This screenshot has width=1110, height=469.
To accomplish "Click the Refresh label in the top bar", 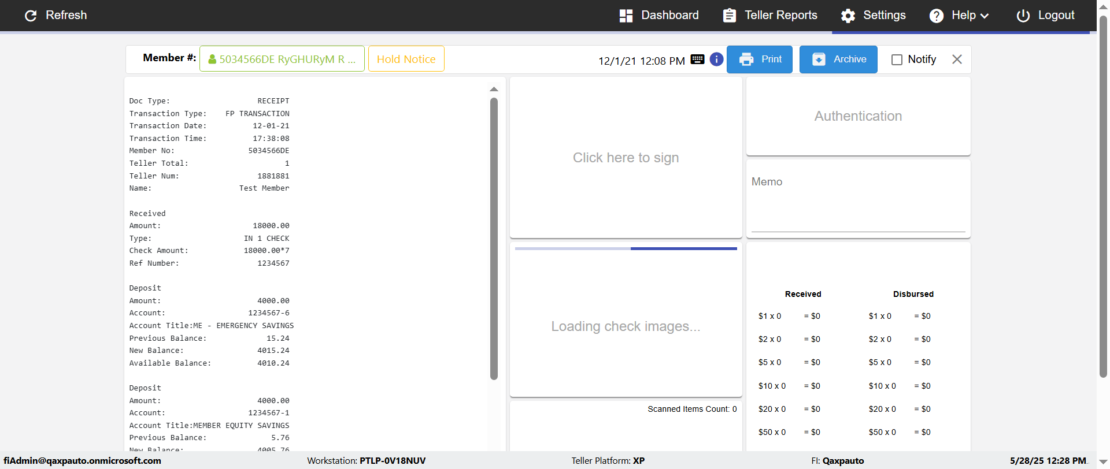I will tap(66, 16).
